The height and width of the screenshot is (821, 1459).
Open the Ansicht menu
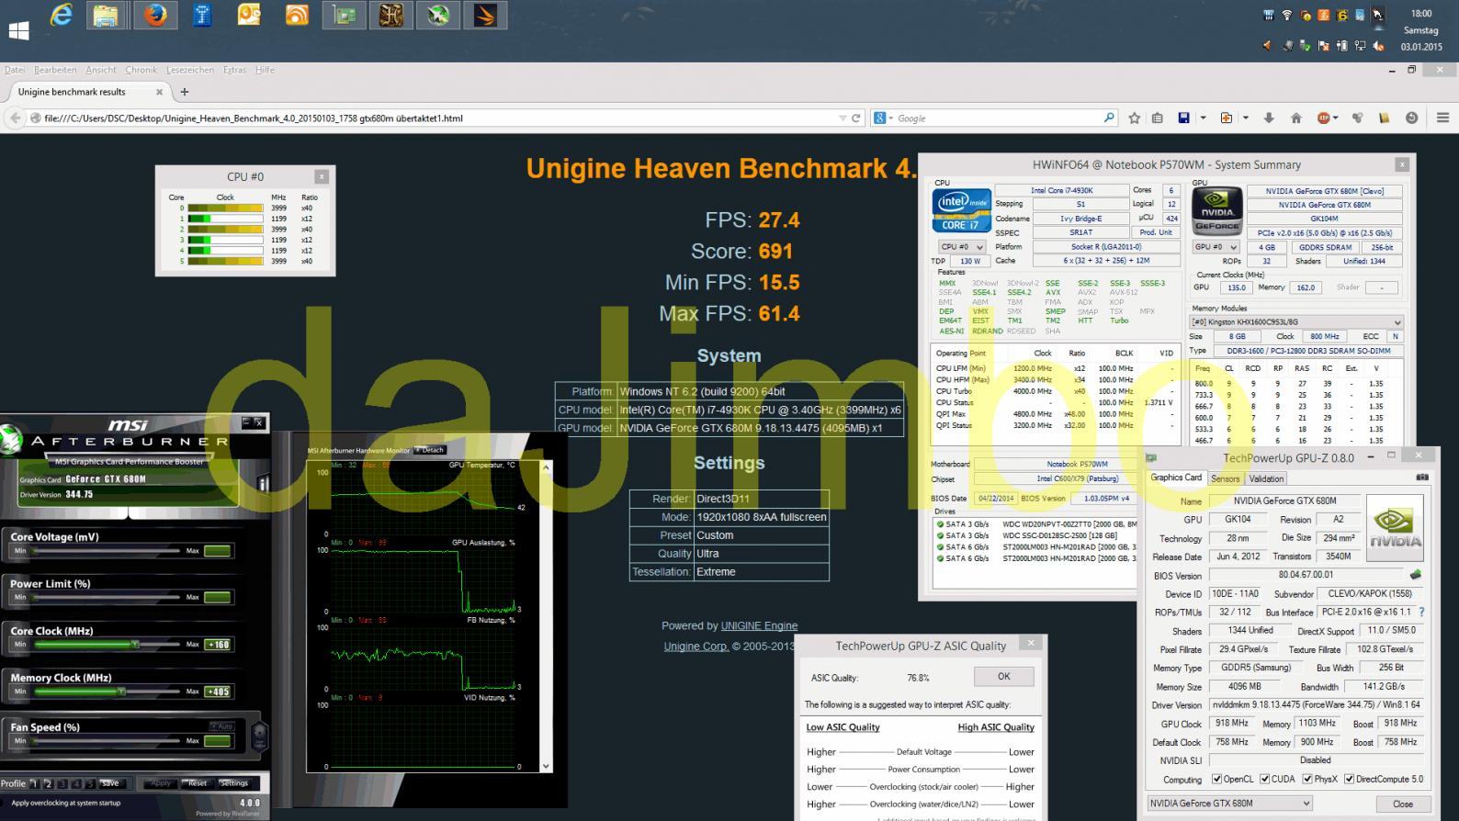pyautogui.click(x=101, y=70)
